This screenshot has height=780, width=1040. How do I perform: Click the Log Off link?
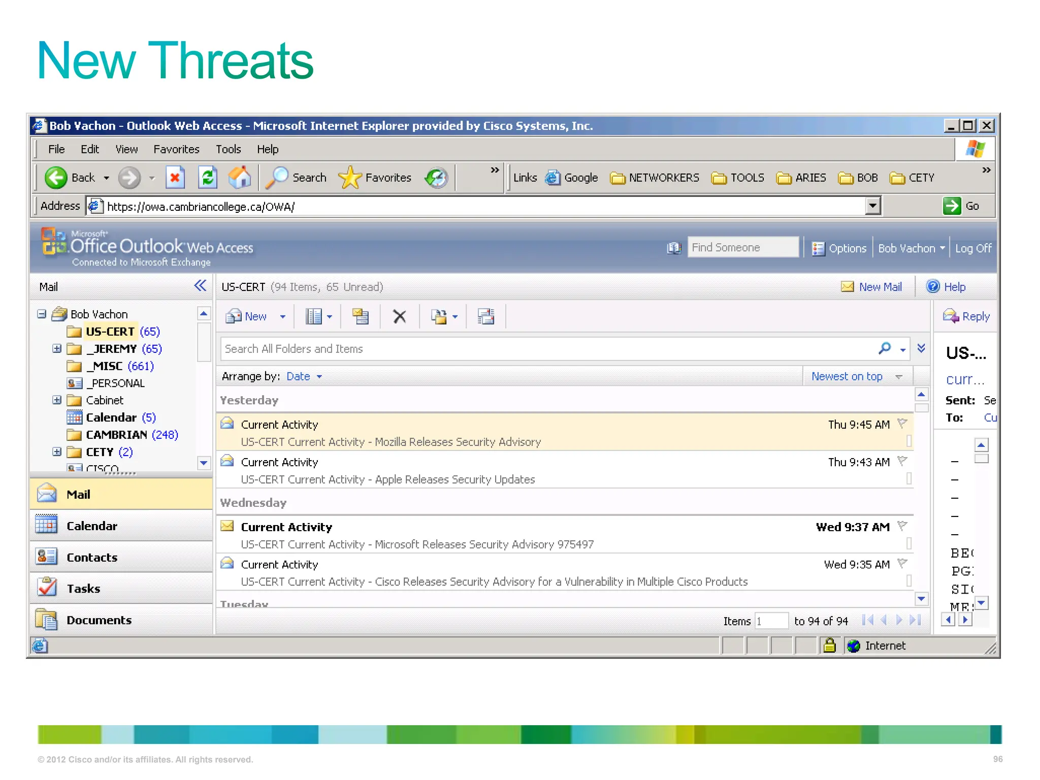coord(973,248)
